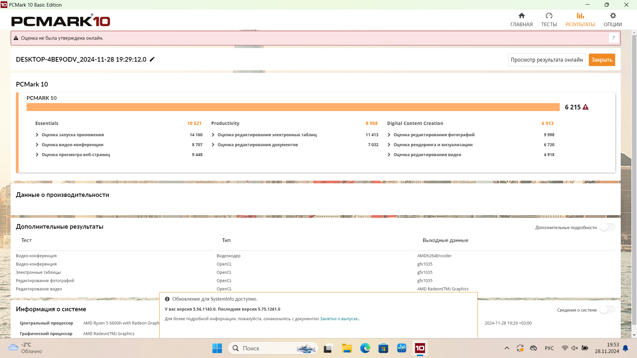Open the Home (ГЛАВНАЯ) navigation icon
The height and width of the screenshot is (358, 637).
click(x=522, y=16)
